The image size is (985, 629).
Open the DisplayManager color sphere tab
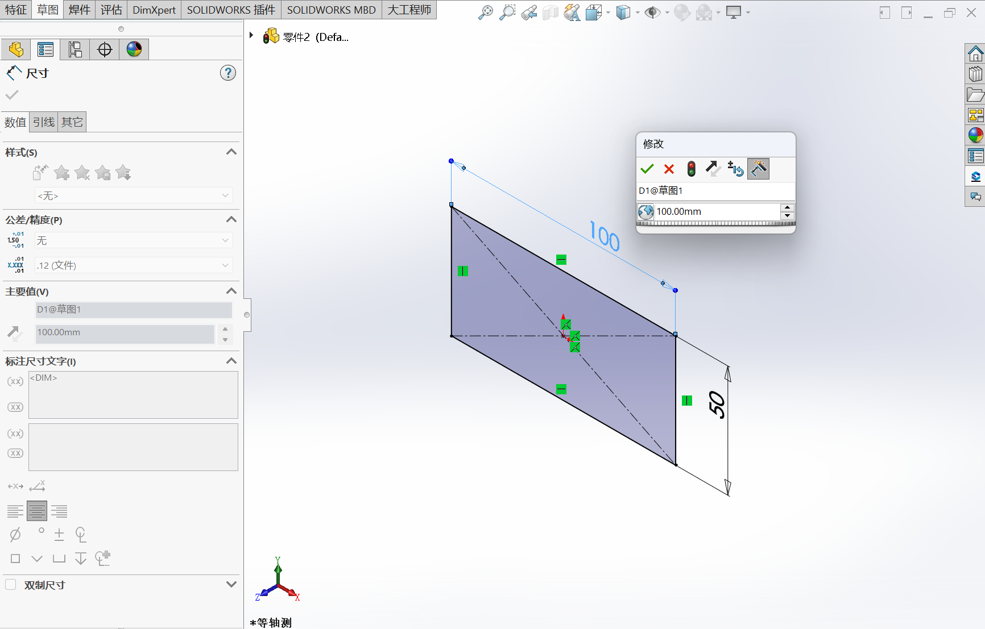pos(134,49)
